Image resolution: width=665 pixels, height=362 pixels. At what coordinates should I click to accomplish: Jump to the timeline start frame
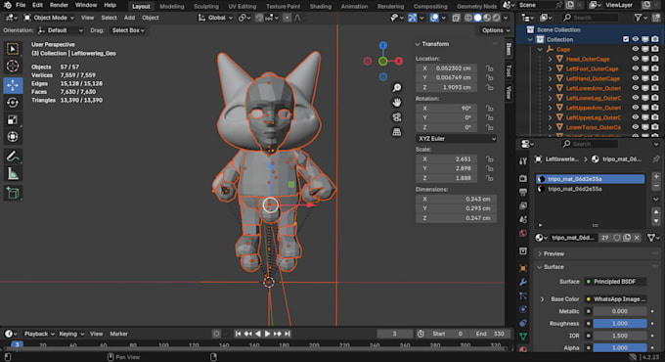coord(238,334)
